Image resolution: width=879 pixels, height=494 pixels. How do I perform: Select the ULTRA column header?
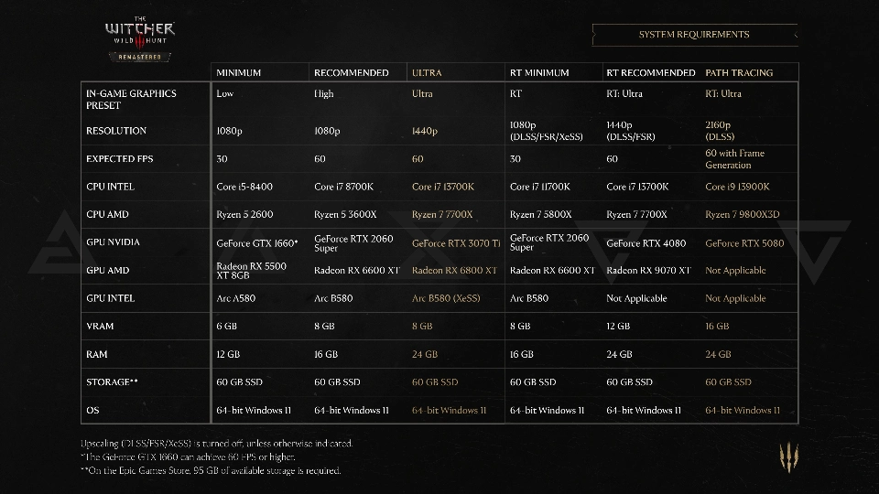427,73
